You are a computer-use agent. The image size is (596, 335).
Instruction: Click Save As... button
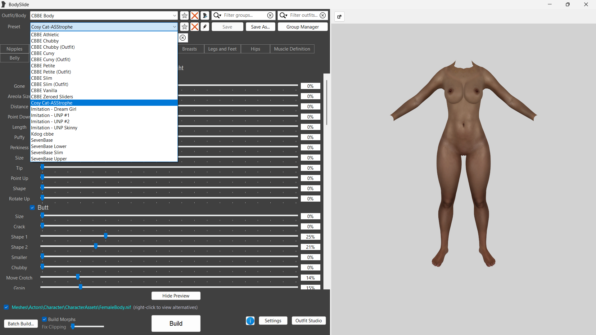[x=260, y=27]
